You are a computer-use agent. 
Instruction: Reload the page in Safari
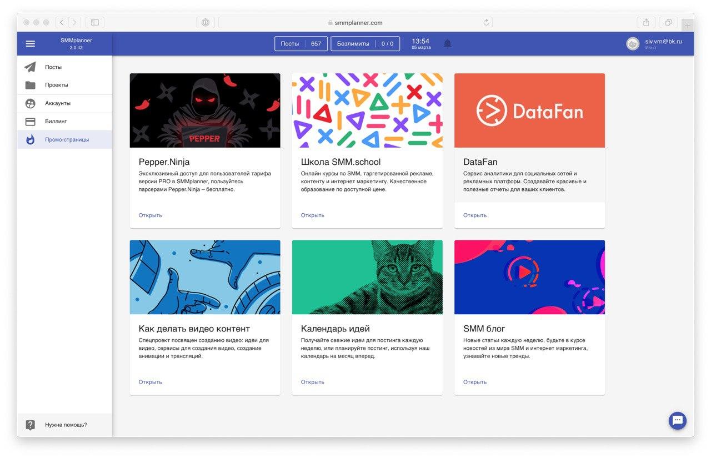coord(487,23)
